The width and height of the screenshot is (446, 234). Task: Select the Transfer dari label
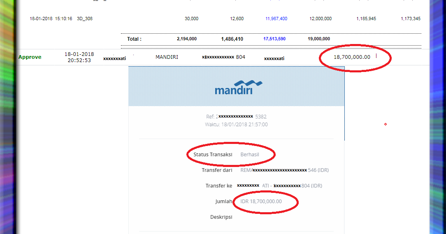(217, 170)
